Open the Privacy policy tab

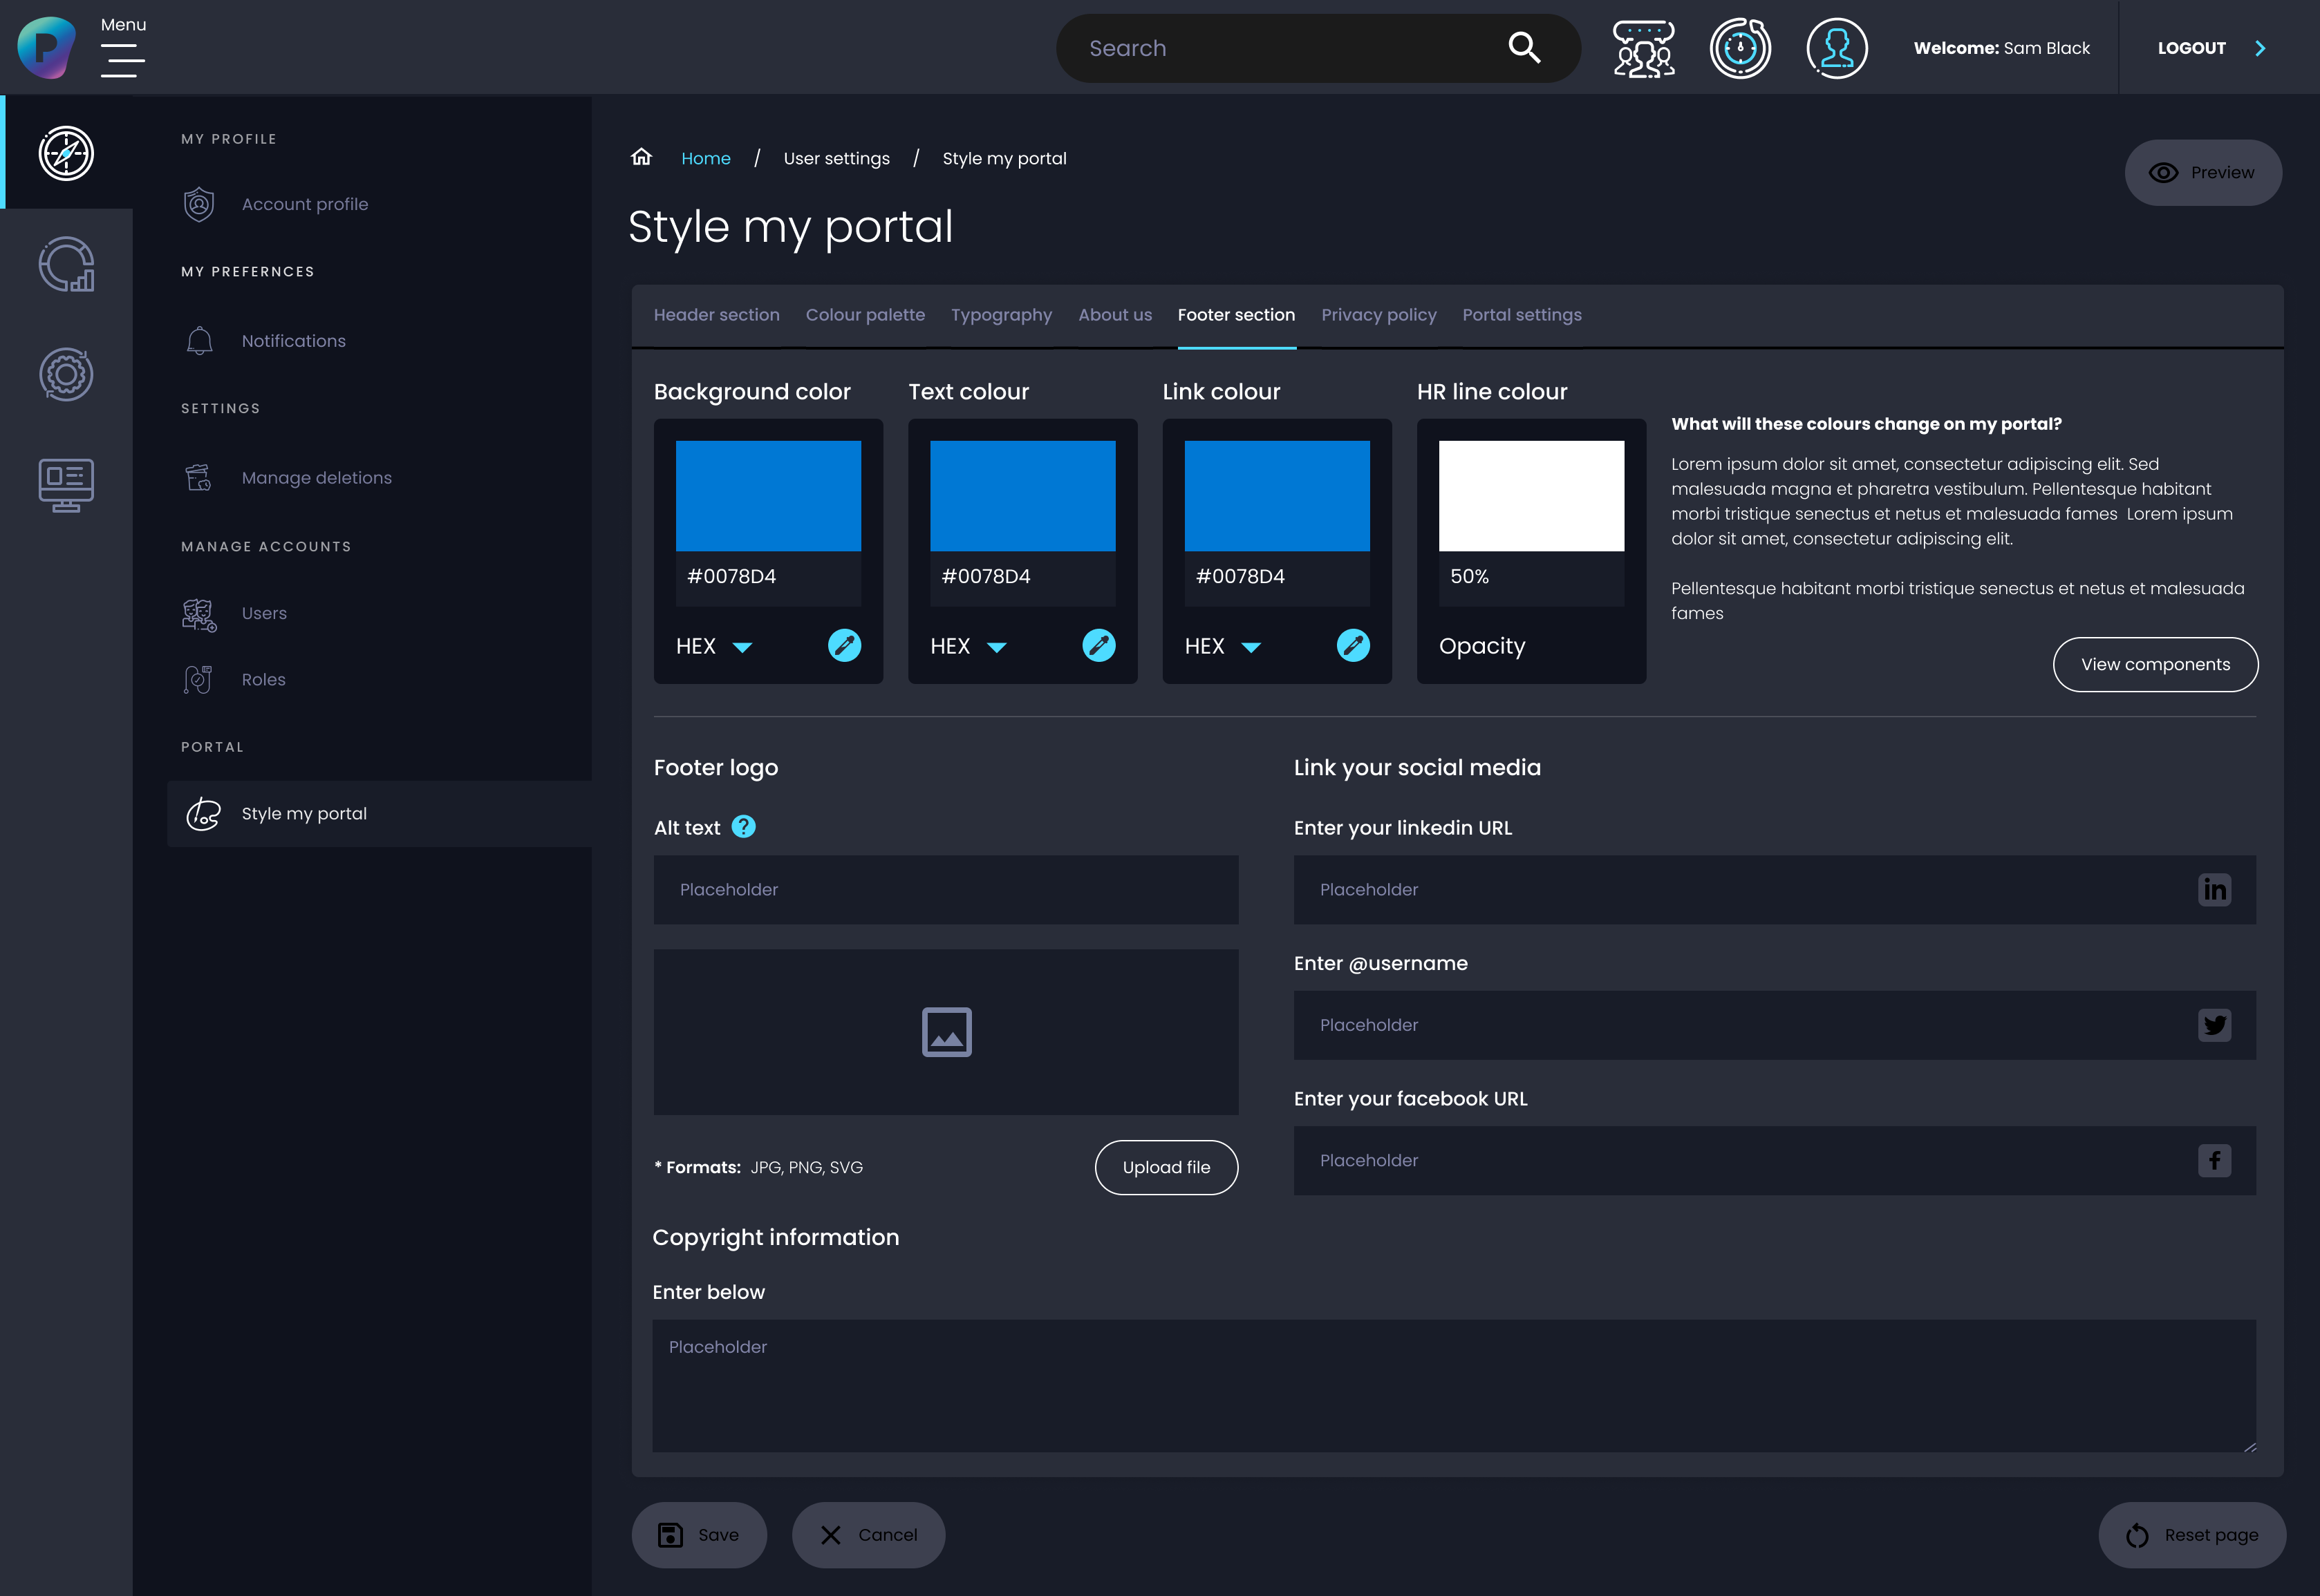point(1378,315)
